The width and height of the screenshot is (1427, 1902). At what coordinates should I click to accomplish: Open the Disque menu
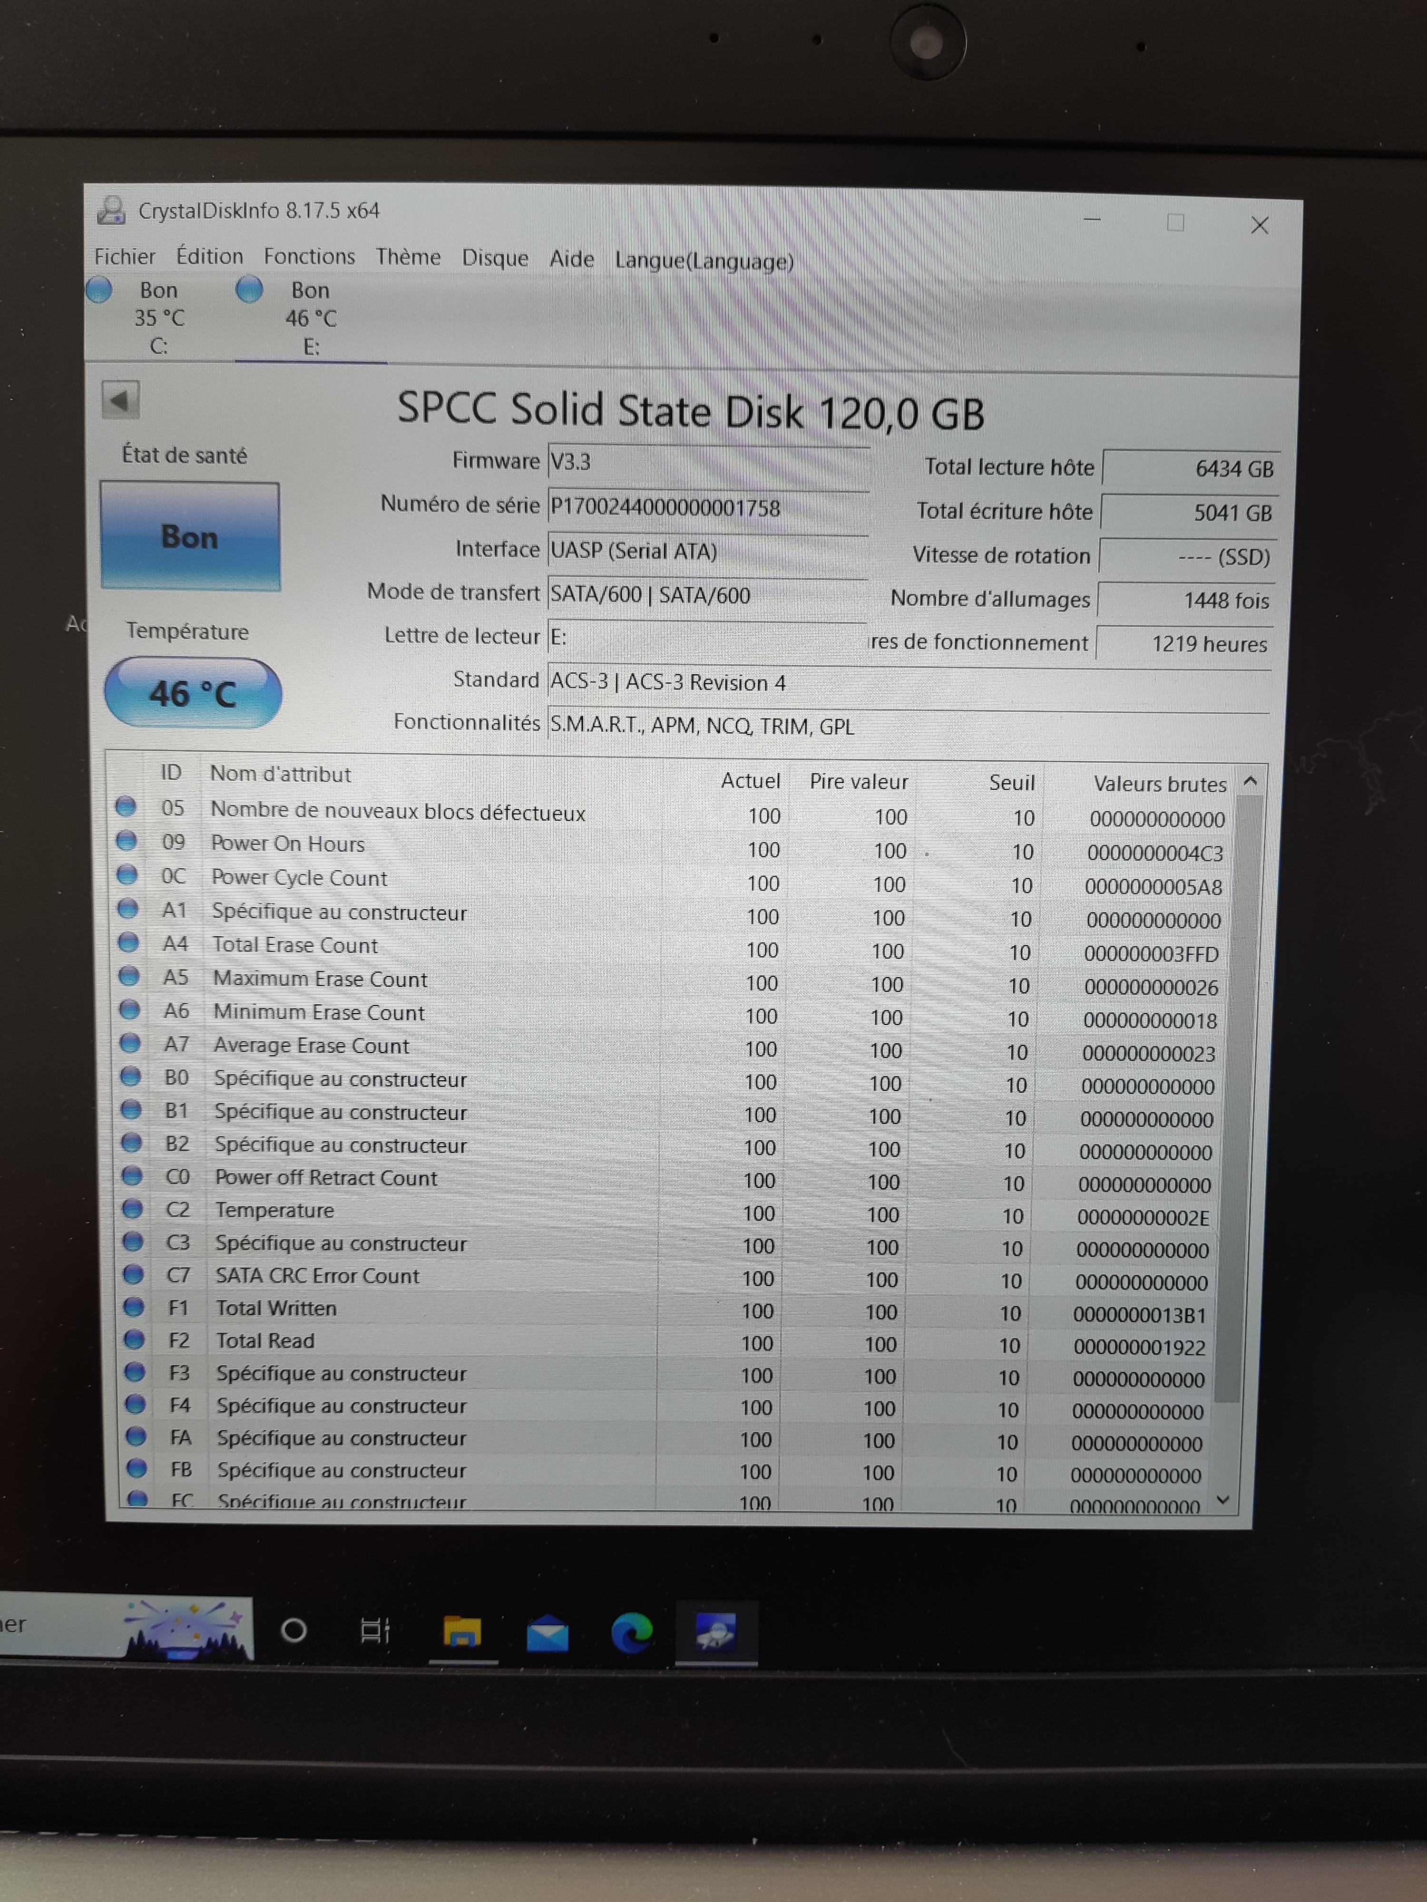pos(495,258)
